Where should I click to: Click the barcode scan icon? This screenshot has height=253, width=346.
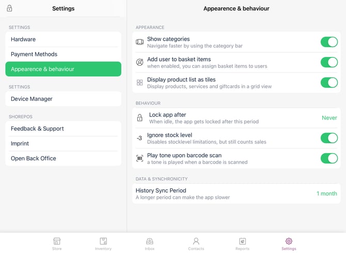[139, 158]
